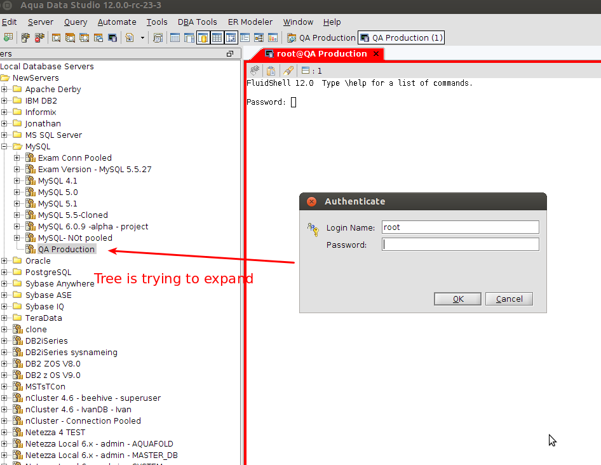
Task: Click the bar chart window icon
Action: click(x=273, y=37)
